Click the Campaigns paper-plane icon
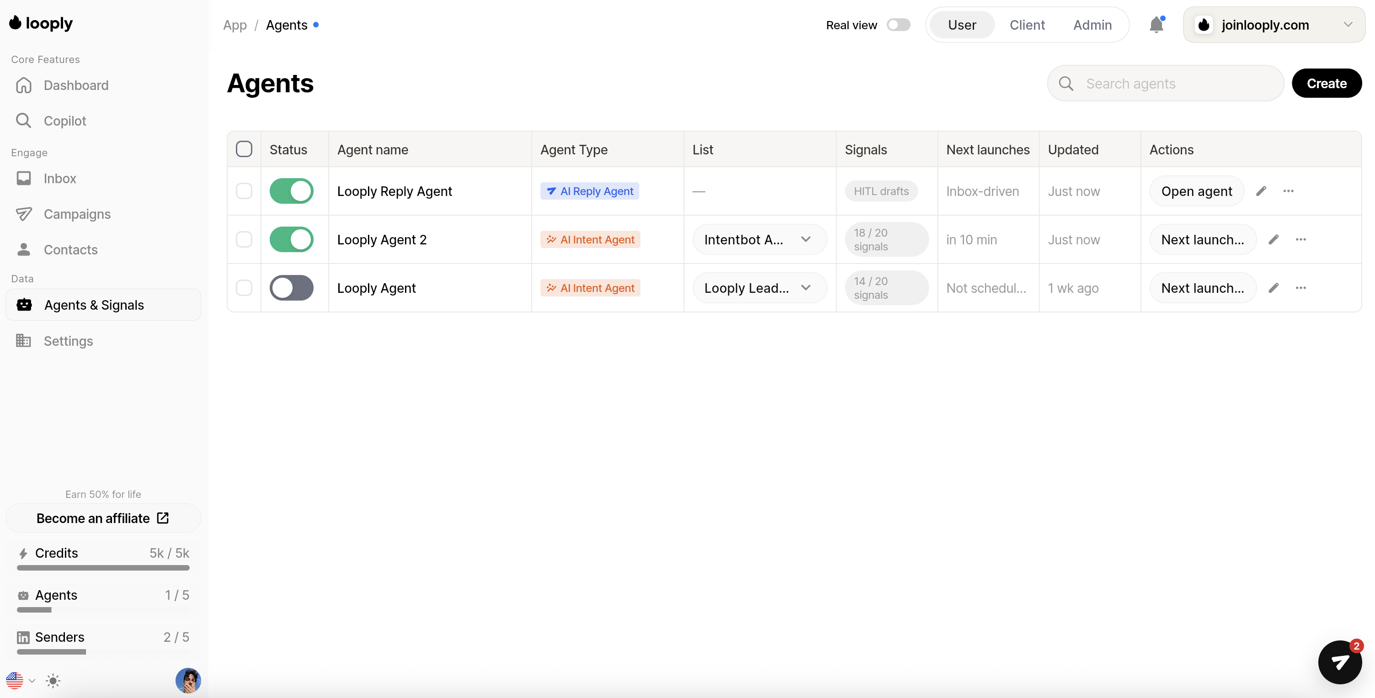1375x698 pixels. pyautogui.click(x=23, y=214)
